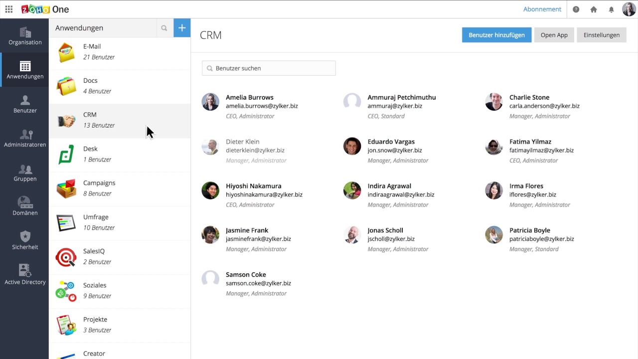
Task: Open Fatima Yilmaz's avatar
Action: point(494,146)
